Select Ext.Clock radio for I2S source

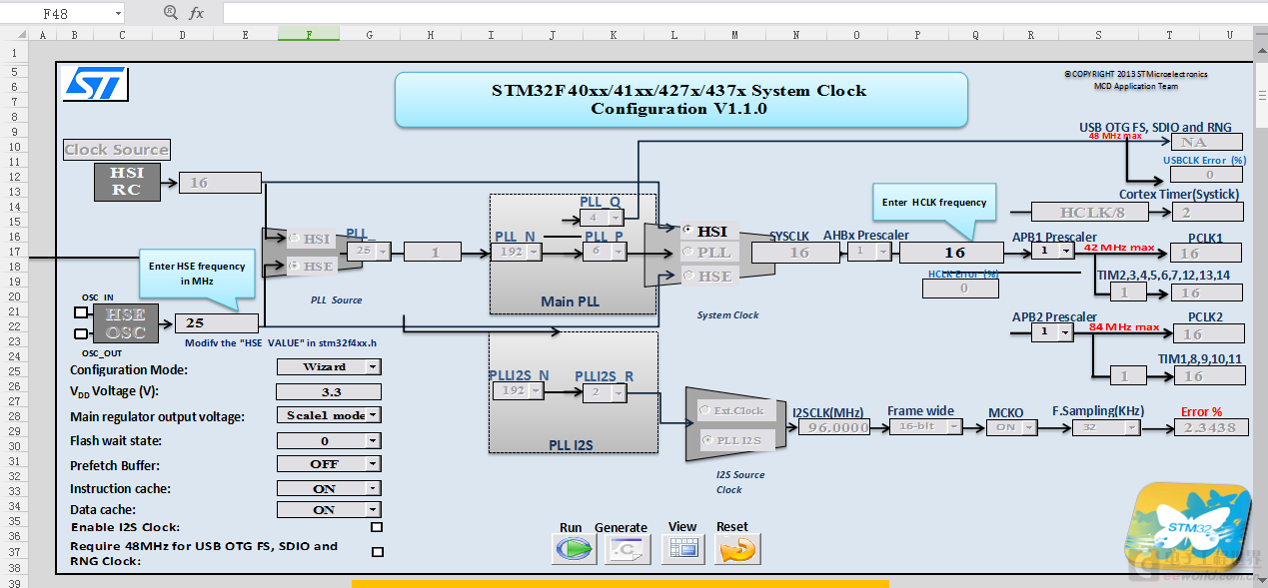pos(705,410)
